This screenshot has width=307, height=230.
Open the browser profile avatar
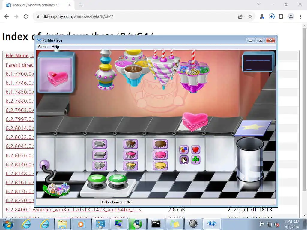(291, 17)
